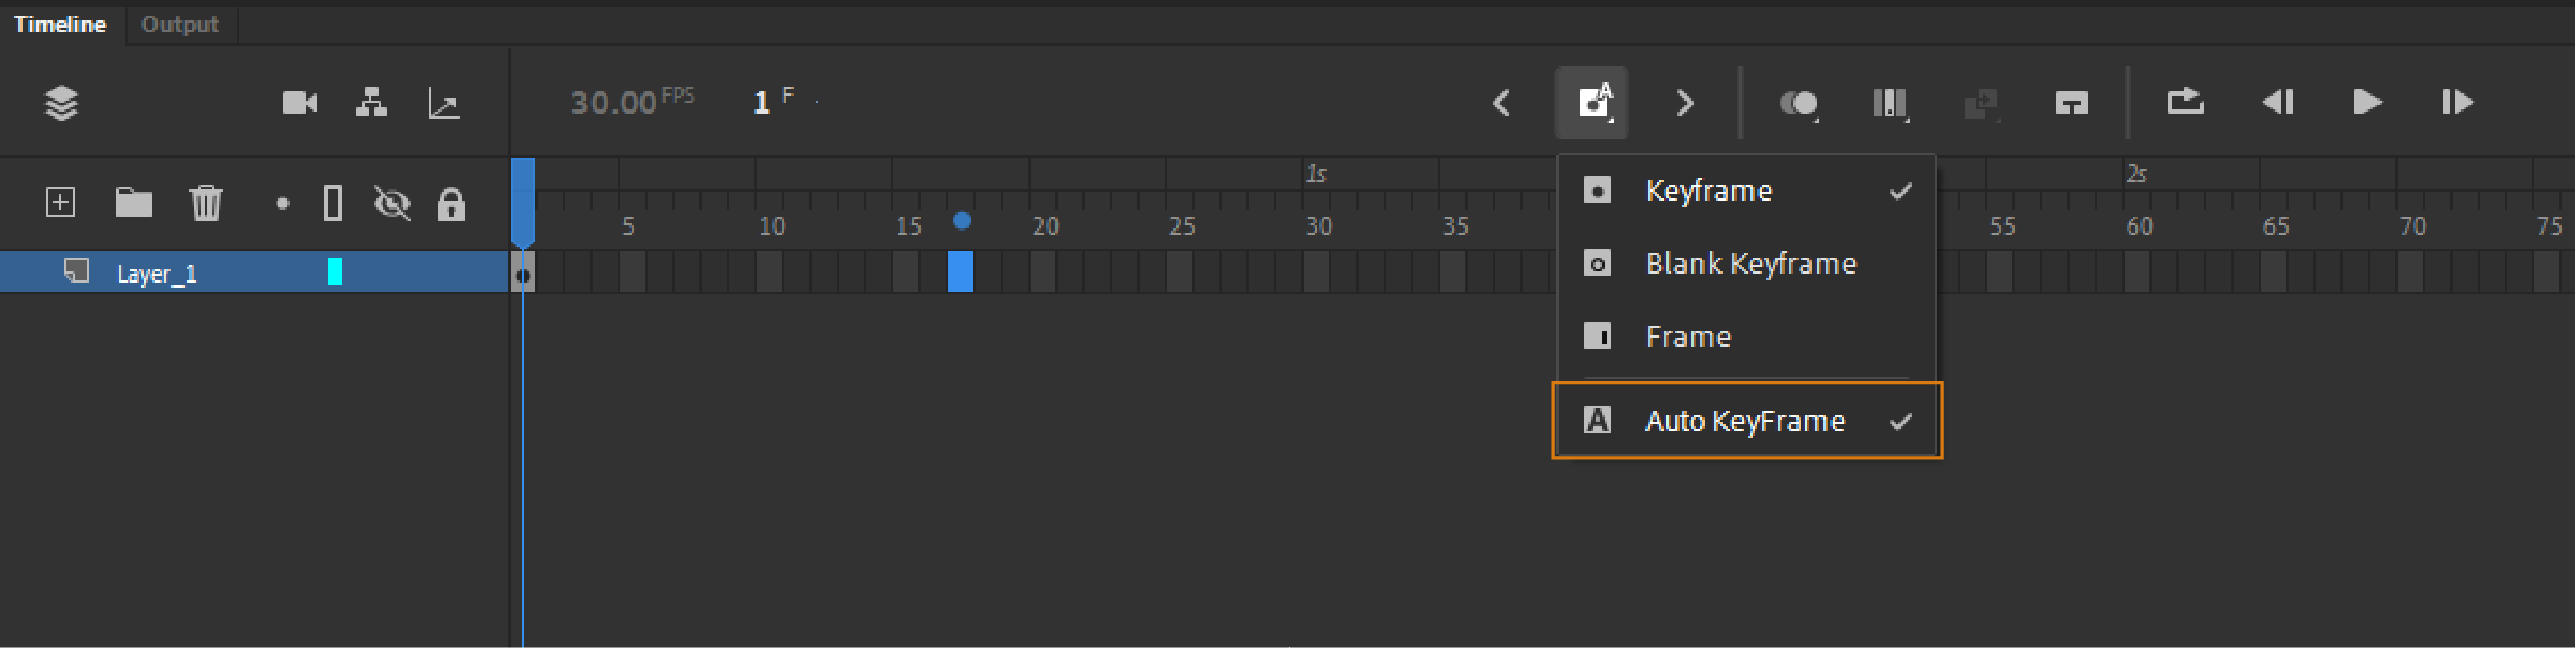The height and width of the screenshot is (648, 2576).
Task: Enable timeline looping
Action: (x=2185, y=103)
